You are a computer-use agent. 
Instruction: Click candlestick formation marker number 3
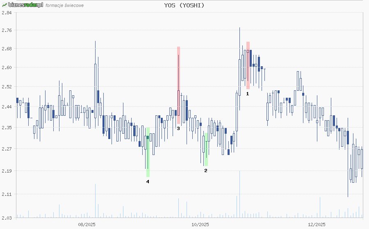(x=178, y=128)
